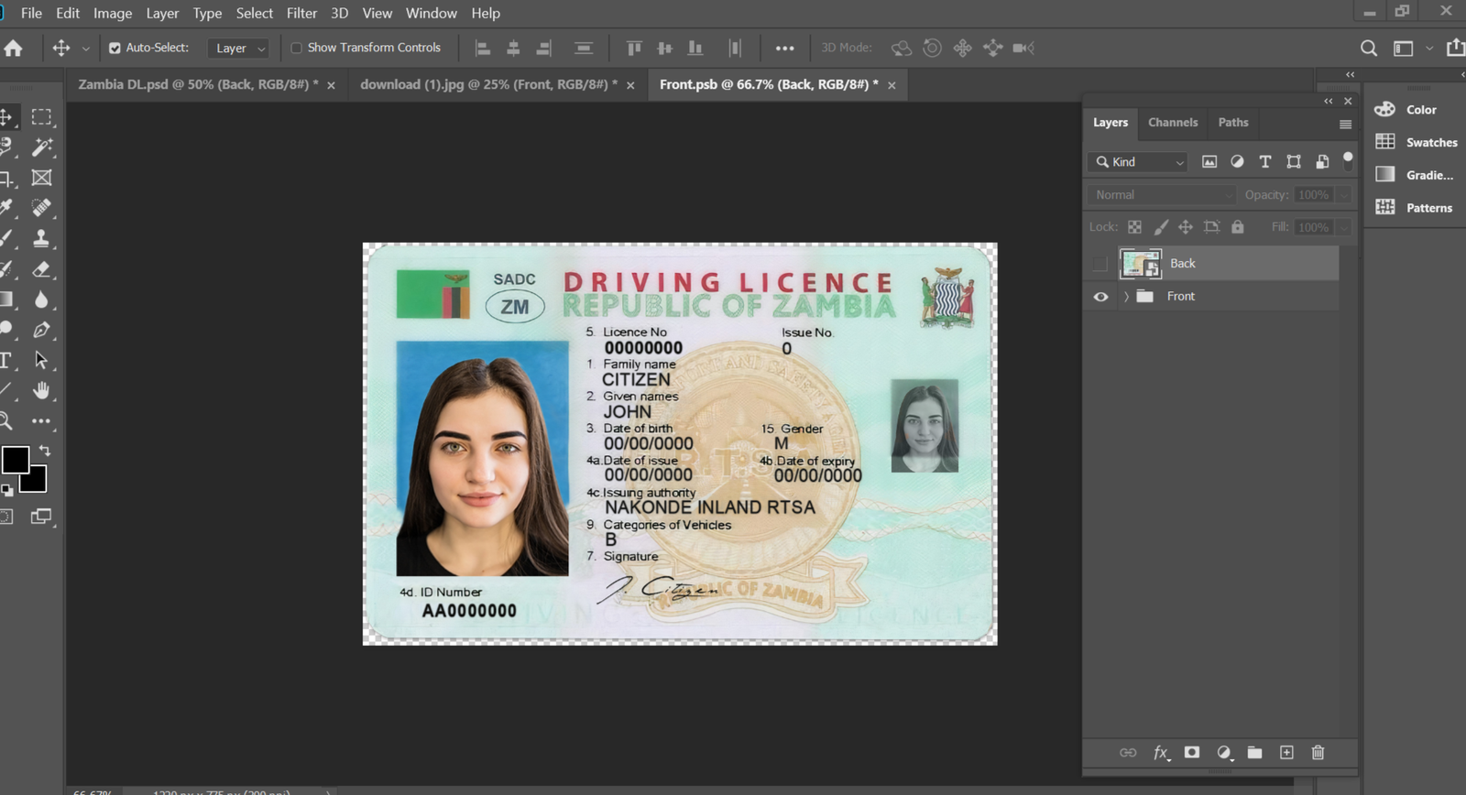This screenshot has width=1466, height=795.
Task: Open the Patterns panel button
Action: click(x=1415, y=208)
